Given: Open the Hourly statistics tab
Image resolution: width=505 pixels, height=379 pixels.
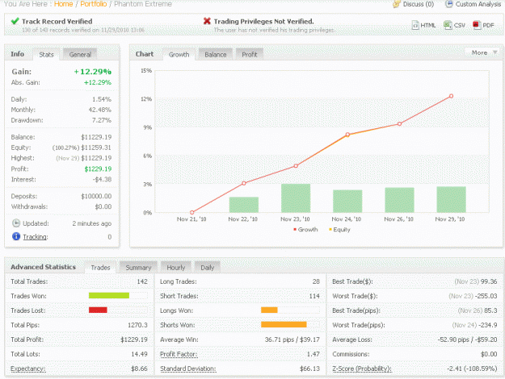Looking at the screenshot, I should pyautogui.click(x=176, y=268).
